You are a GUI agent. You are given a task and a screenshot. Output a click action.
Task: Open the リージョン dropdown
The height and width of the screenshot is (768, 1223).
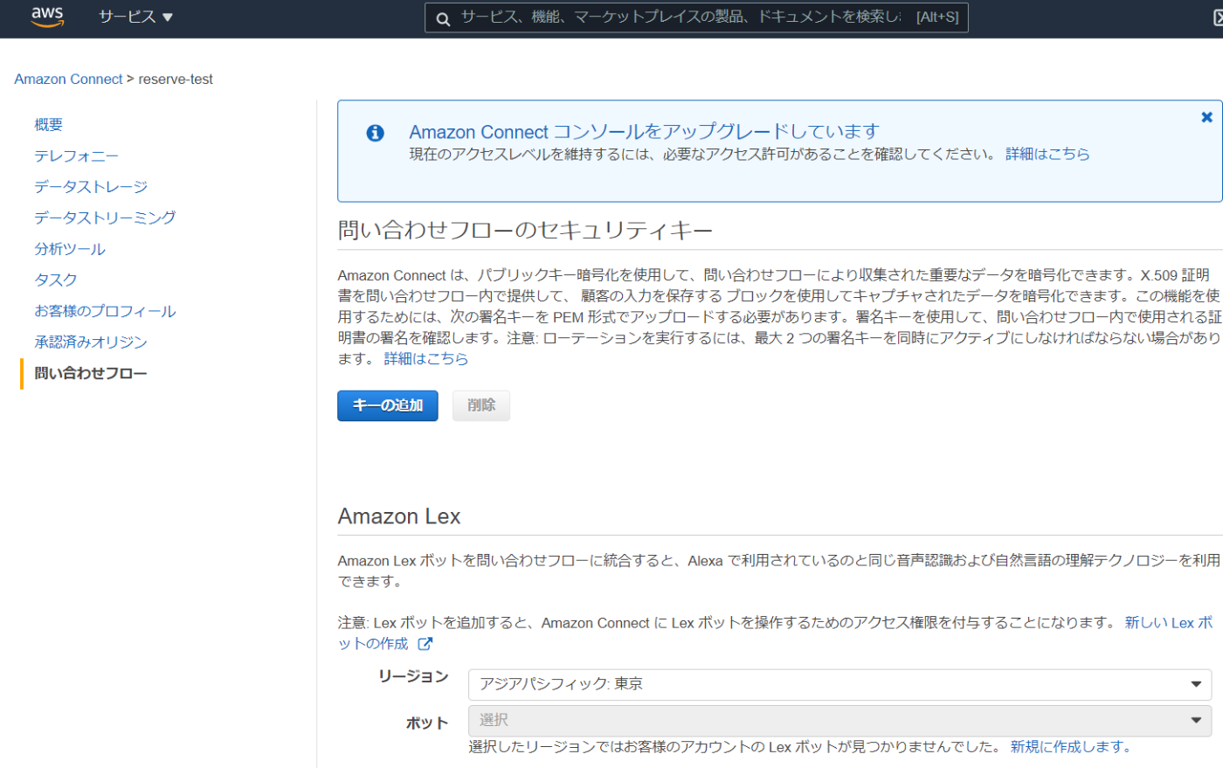coord(840,684)
